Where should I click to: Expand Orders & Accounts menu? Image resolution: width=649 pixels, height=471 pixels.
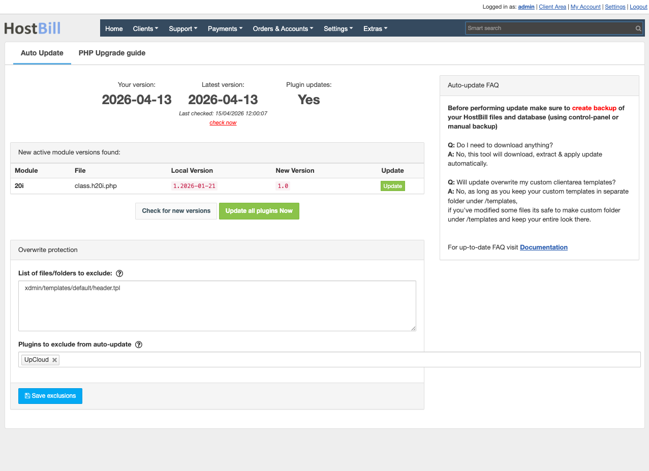tap(283, 28)
